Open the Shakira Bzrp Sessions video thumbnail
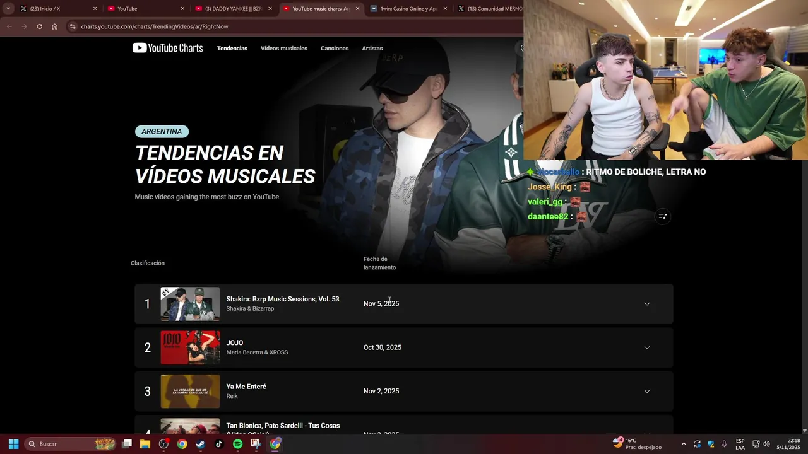This screenshot has width=808, height=454. pyautogui.click(x=190, y=304)
